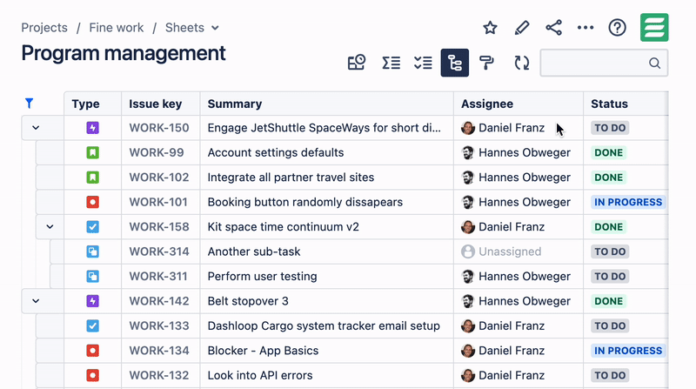Click DONE status of WORK-99
The width and height of the screenshot is (696, 389).
point(608,153)
